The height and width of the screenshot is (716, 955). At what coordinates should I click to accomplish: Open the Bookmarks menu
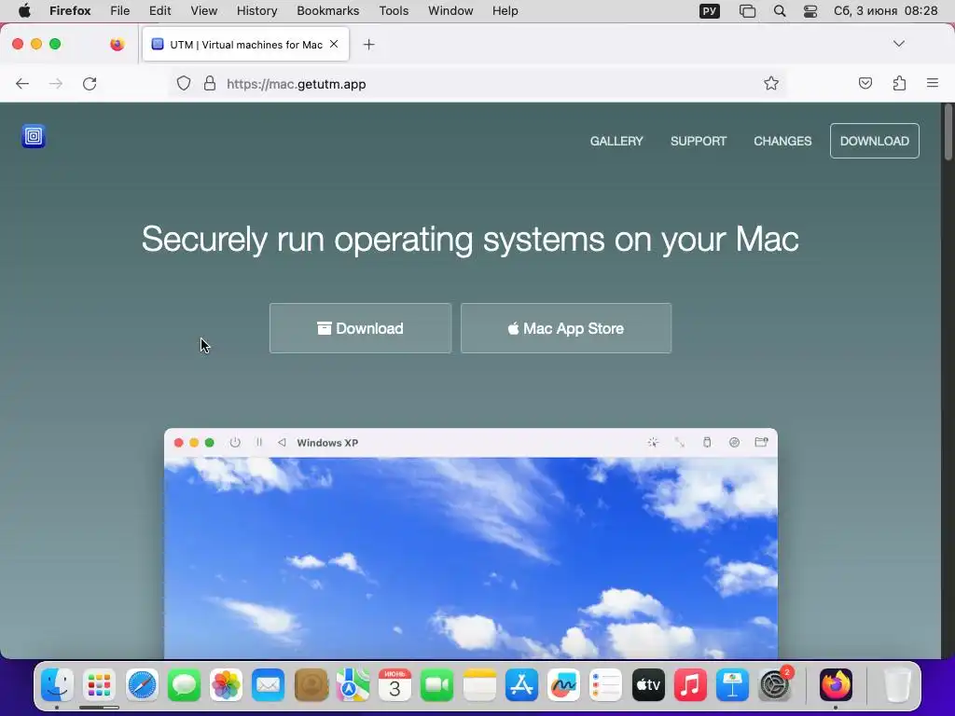point(328,11)
